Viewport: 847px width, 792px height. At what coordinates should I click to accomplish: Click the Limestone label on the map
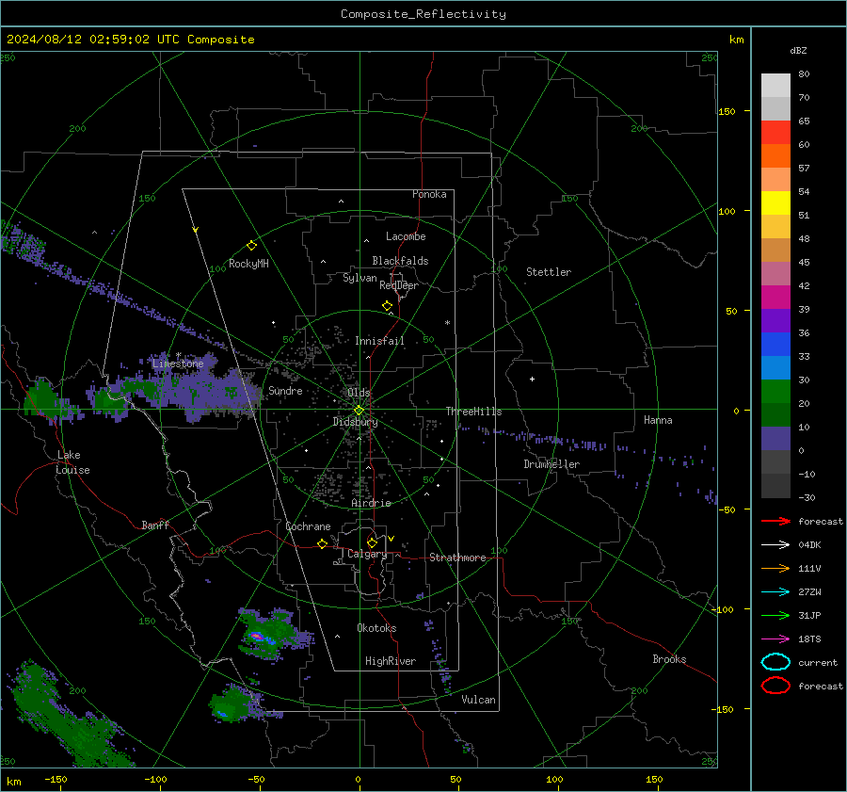point(178,364)
